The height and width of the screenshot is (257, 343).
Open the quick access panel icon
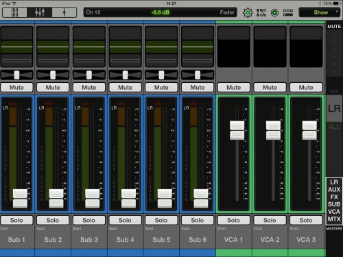tap(288, 12)
